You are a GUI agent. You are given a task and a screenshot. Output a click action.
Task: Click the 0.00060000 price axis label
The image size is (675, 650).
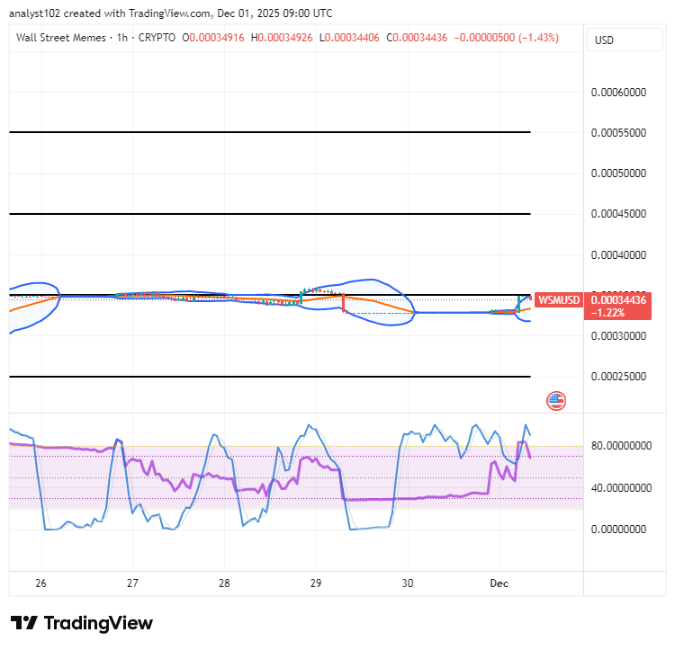click(x=618, y=92)
